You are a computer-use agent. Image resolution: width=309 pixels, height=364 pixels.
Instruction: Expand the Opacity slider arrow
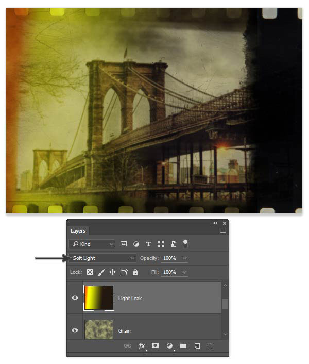point(184,258)
